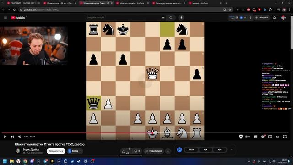Mute the video with speaker icon
Image resolution: width=293 pixels, height=165 pixels.
tap(20, 137)
